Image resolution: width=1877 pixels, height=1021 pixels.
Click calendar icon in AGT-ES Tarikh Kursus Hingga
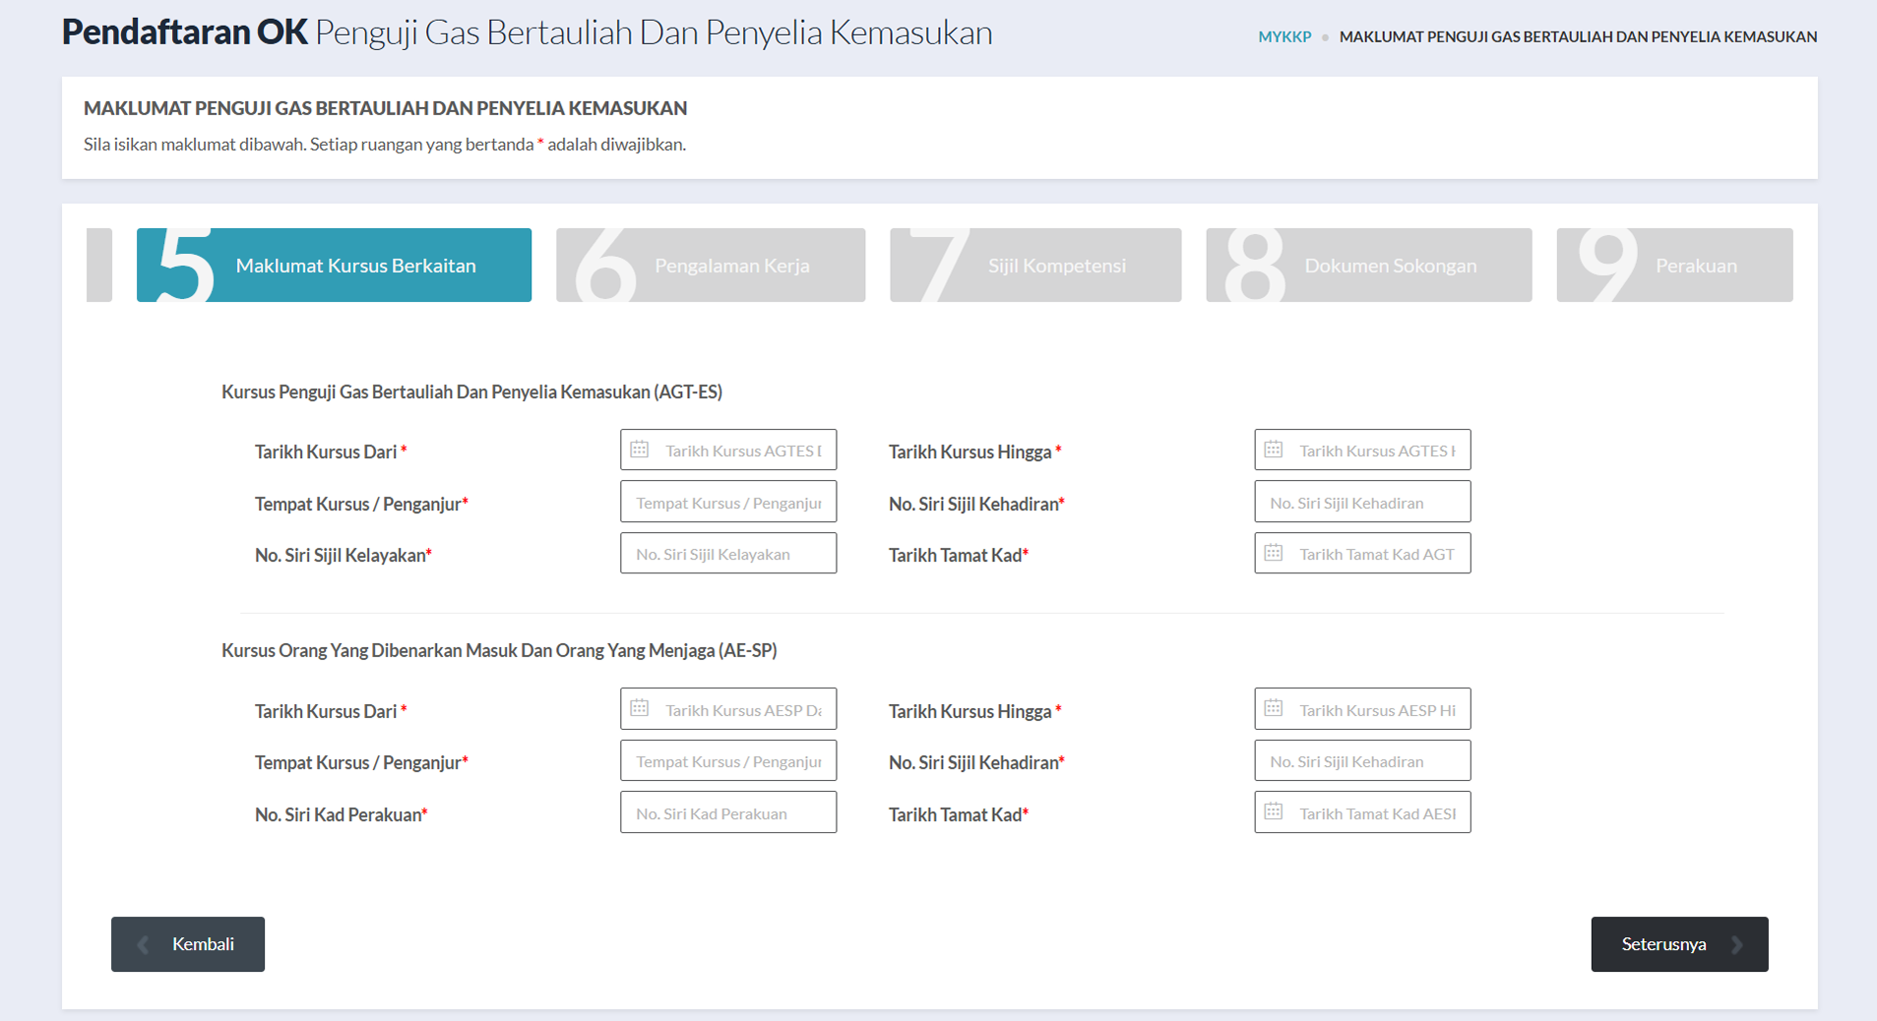click(1273, 450)
